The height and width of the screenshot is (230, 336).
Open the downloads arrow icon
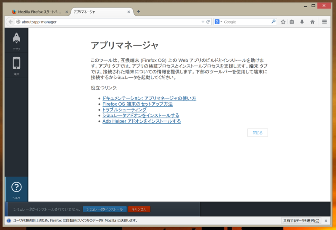[x=302, y=22]
